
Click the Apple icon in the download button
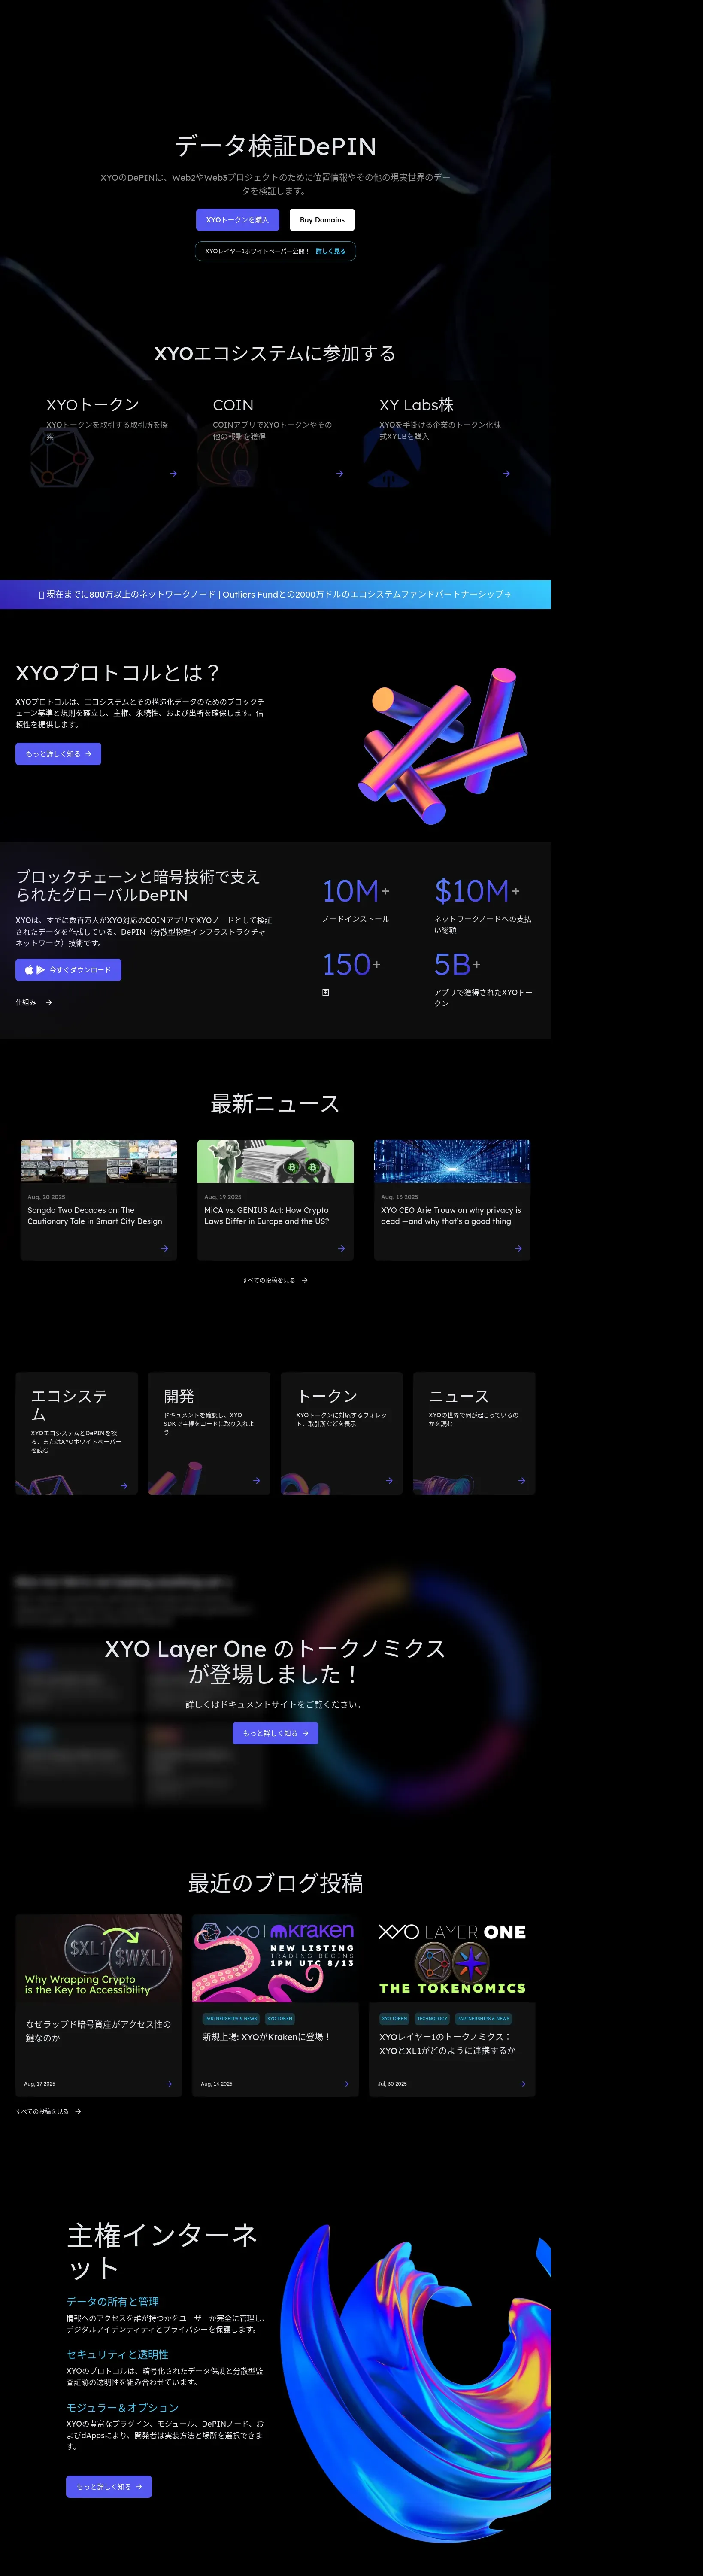(x=29, y=970)
